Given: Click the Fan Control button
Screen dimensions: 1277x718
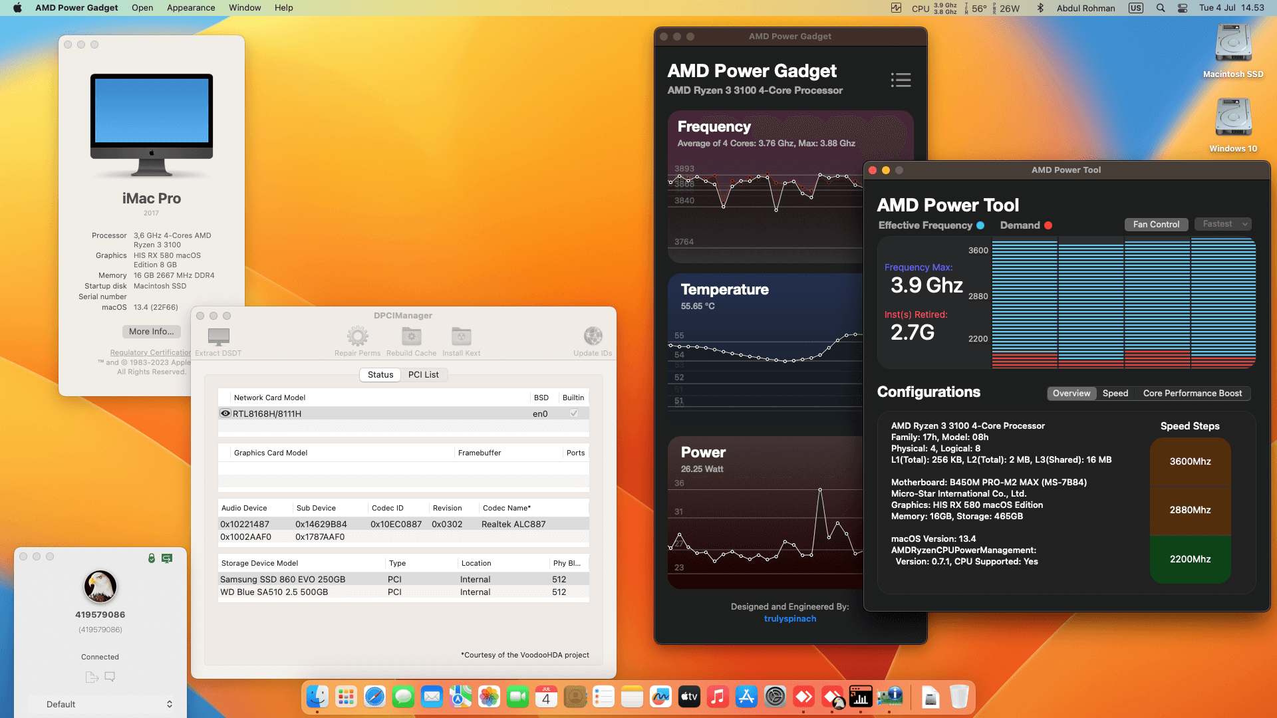Looking at the screenshot, I should [1156, 224].
